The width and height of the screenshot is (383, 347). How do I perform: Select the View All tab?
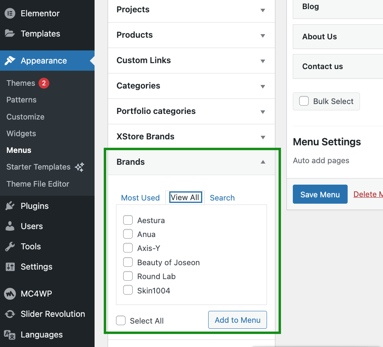185,197
